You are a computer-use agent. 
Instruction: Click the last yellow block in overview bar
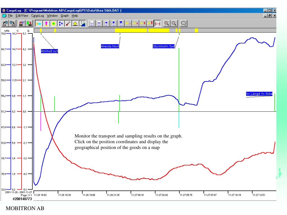click(x=196, y=30)
